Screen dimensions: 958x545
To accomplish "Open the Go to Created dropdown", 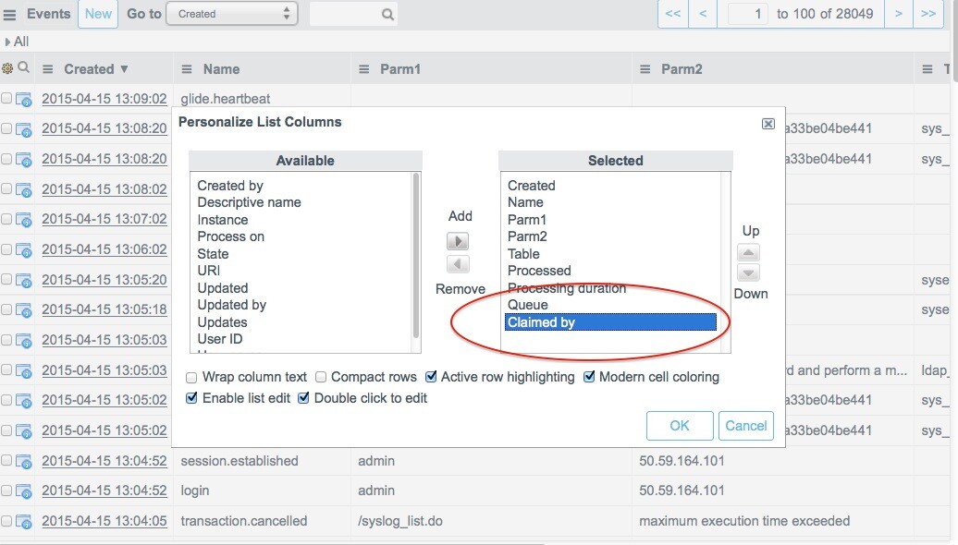I will pos(231,14).
